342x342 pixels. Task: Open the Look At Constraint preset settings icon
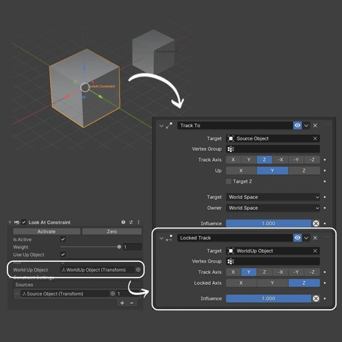131,222
